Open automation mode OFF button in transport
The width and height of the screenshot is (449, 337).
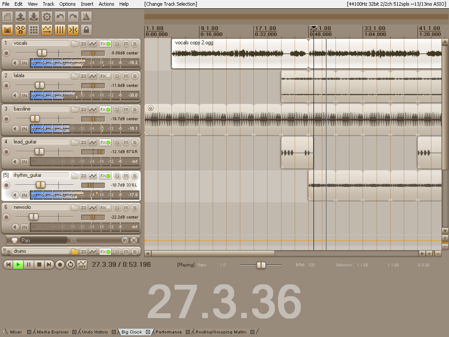click(x=82, y=265)
